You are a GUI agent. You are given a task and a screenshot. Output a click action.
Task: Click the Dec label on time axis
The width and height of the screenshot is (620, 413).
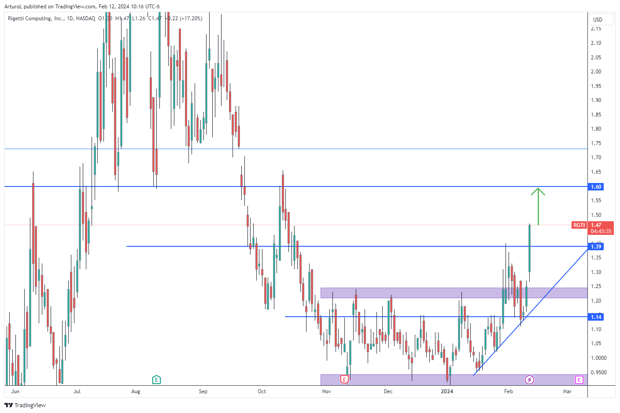coord(388,391)
